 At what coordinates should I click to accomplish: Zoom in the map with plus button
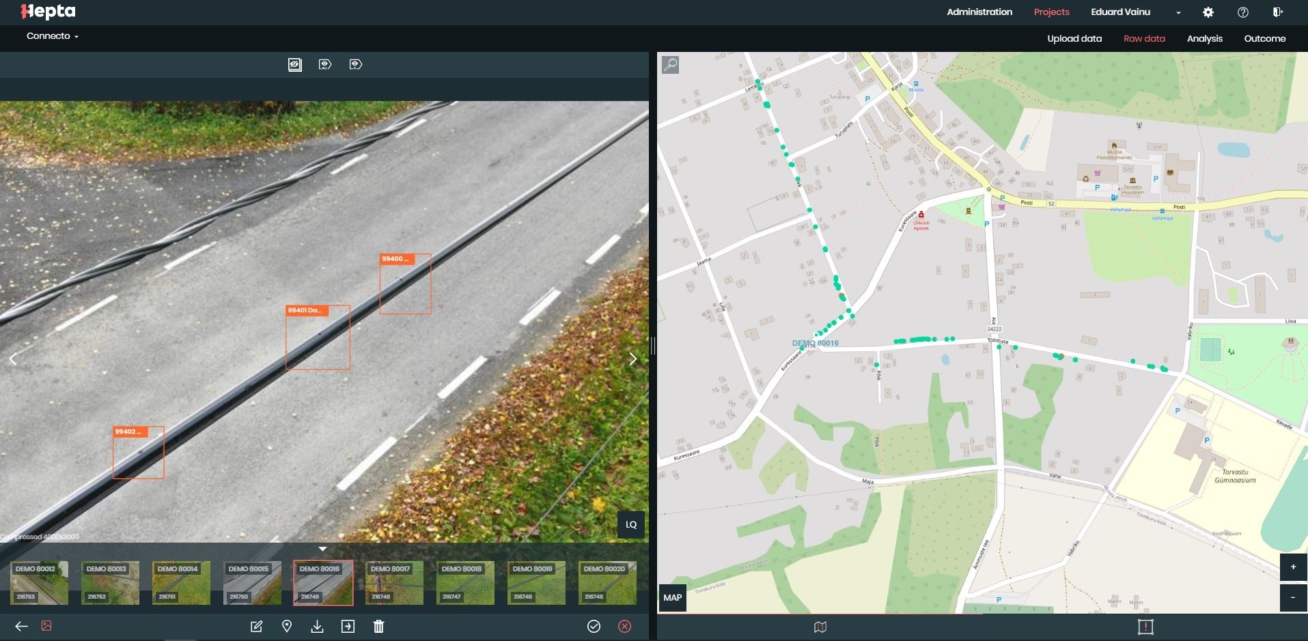coord(1293,567)
